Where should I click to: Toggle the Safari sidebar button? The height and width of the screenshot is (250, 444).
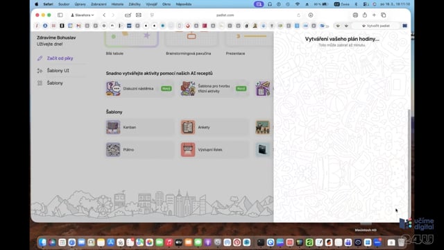click(60, 15)
